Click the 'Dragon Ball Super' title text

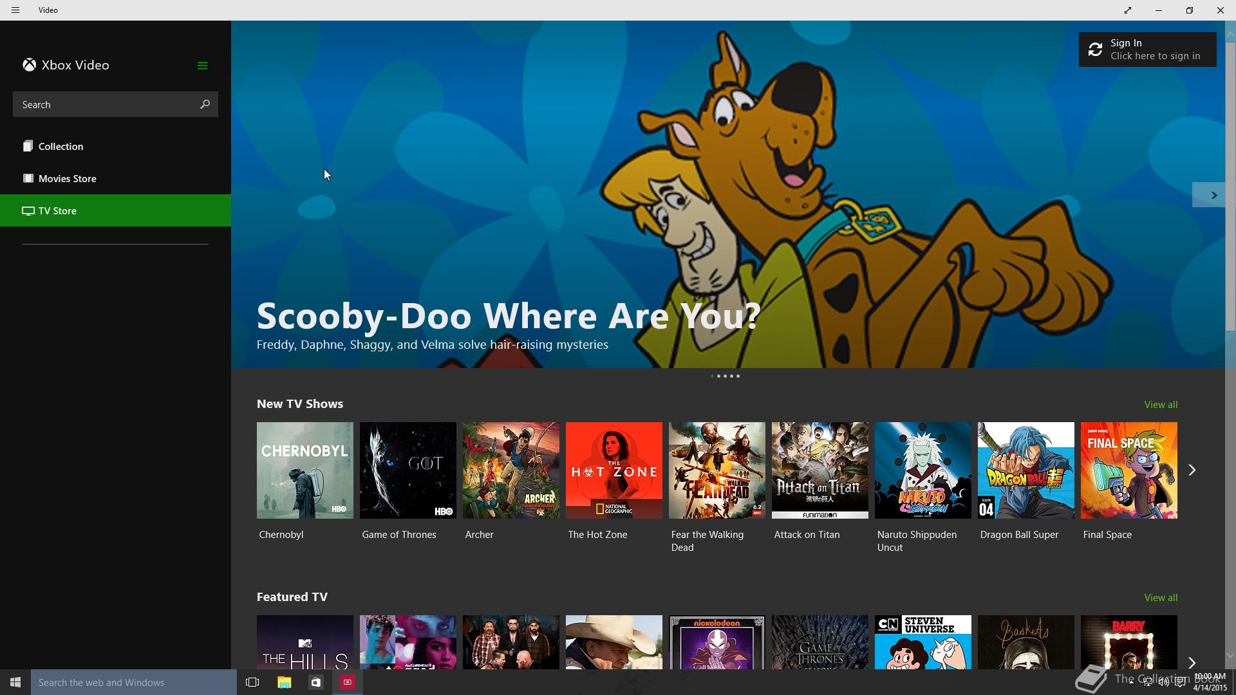(1019, 535)
